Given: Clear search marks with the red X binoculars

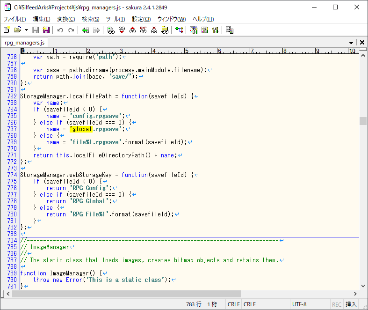Looking at the screenshot, I should pos(154,30).
